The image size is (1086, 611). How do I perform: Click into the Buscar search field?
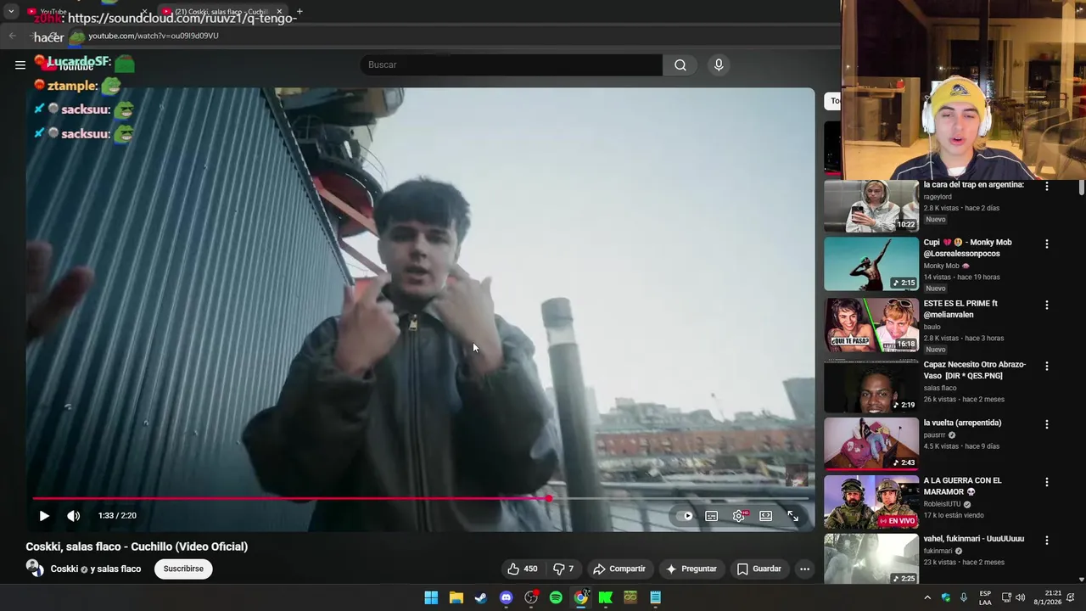[x=512, y=64]
